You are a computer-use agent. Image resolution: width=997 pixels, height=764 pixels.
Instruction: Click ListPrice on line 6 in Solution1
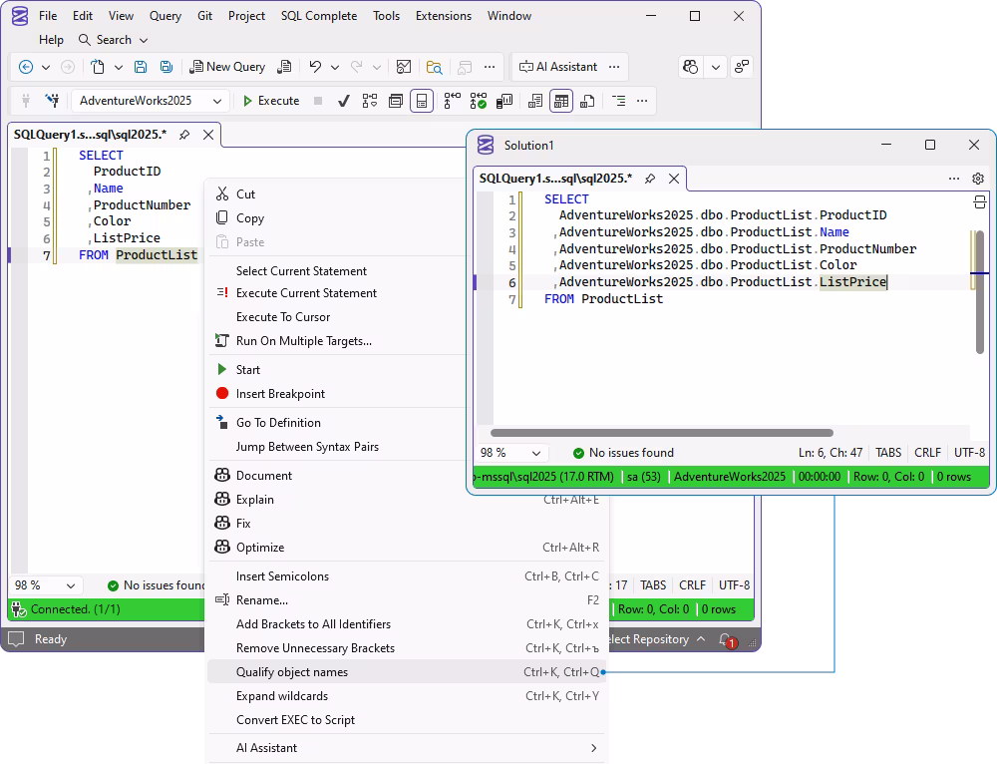[852, 282]
